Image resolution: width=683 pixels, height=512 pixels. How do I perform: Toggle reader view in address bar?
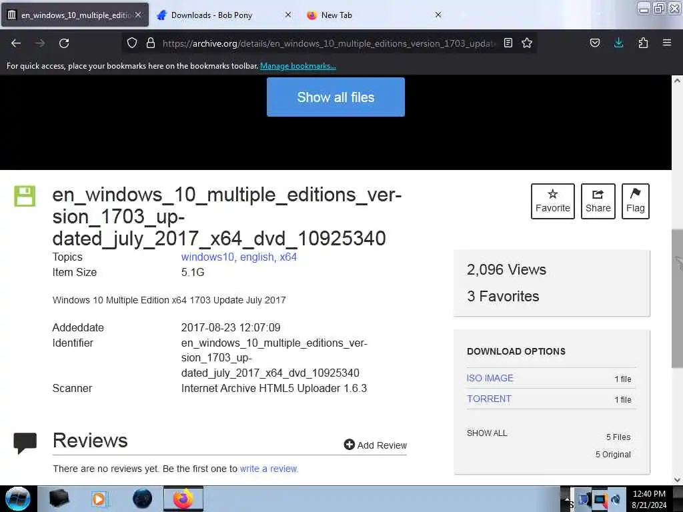tap(508, 43)
